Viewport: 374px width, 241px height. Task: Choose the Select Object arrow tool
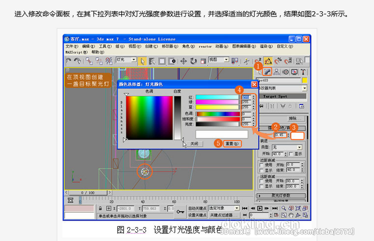(142, 61)
